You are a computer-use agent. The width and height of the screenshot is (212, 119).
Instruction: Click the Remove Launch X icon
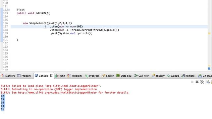click(x=197, y=82)
